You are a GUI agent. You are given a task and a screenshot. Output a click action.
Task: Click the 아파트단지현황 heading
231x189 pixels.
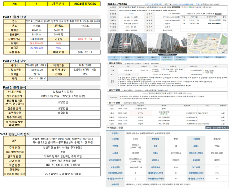pos(115,128)
